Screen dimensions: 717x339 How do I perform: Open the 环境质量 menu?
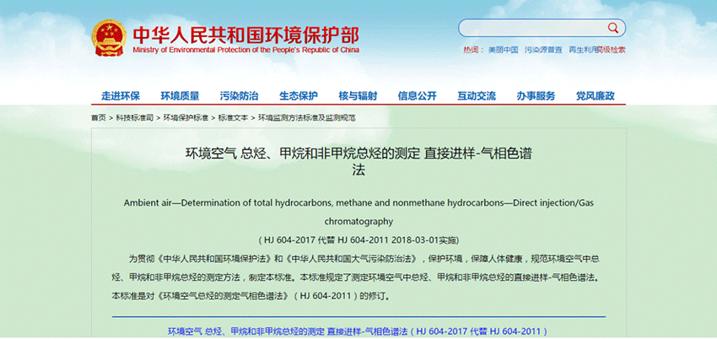[180, 96]
